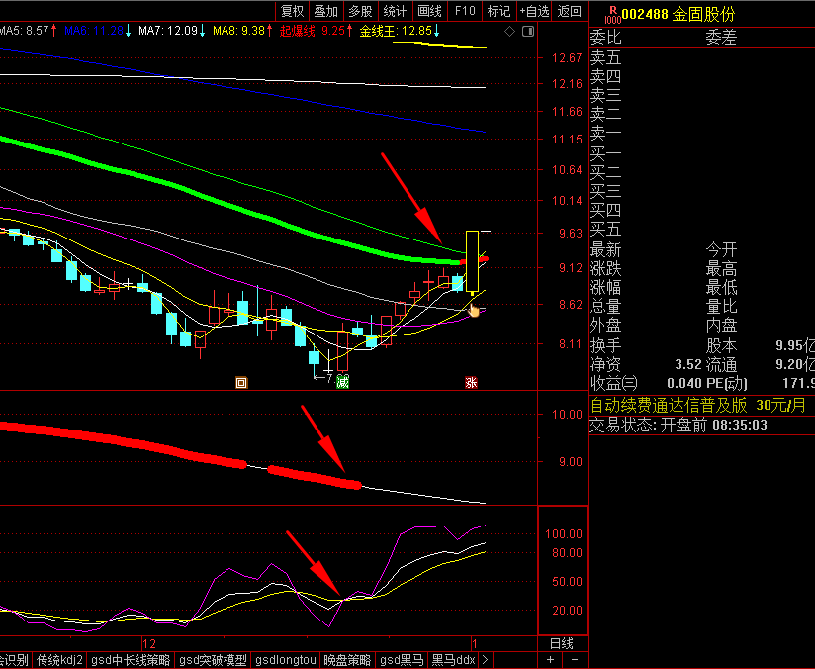The image size is (815, 669).
Task: Open the 复权 adjustment menu
Action: 293,11
